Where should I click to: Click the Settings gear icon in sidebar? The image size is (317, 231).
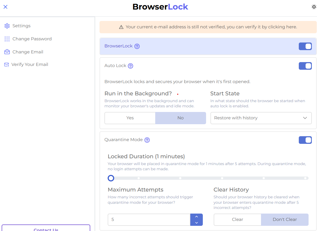tap(7, 26)
